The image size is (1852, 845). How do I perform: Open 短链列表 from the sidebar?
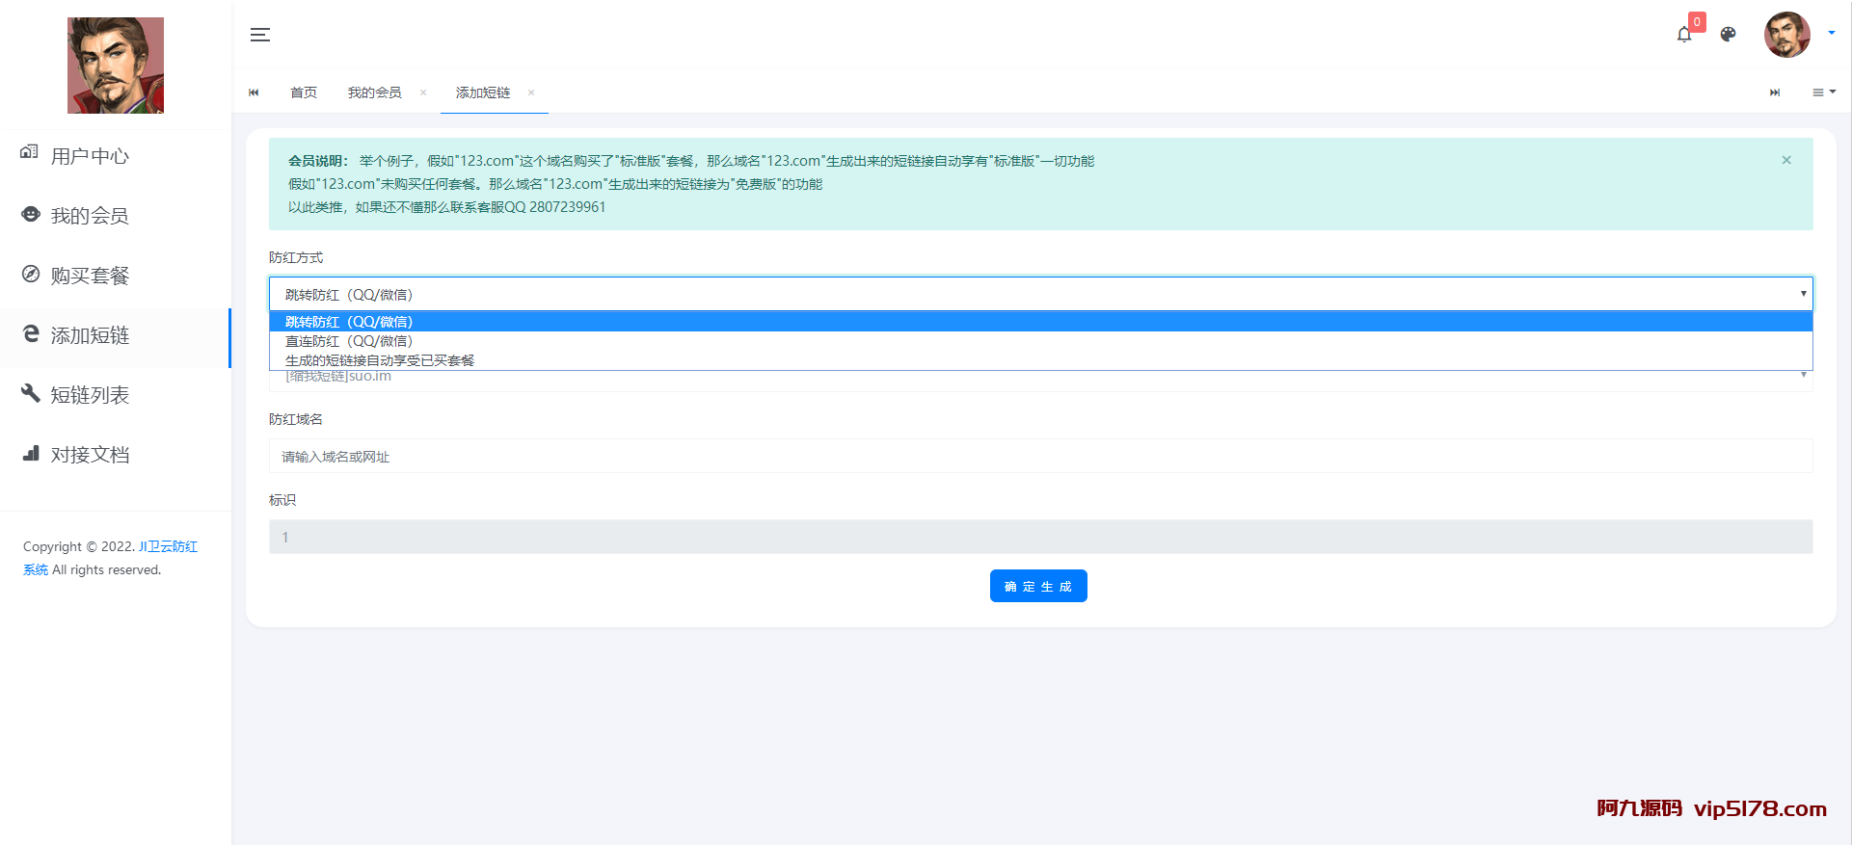coord(90,395)
